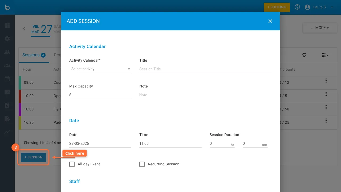
Task: Open the column chooser grid icon
Action: point(324,55)
